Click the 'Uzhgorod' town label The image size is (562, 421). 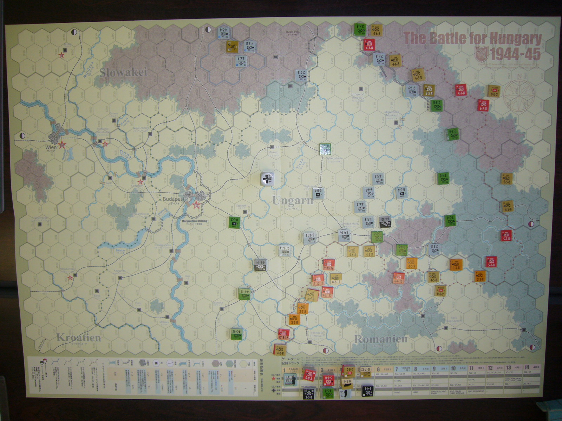click(358, 94)
